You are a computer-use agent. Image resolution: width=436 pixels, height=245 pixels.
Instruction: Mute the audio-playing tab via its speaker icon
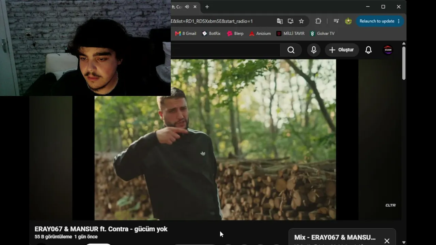(x=187, y=7)
